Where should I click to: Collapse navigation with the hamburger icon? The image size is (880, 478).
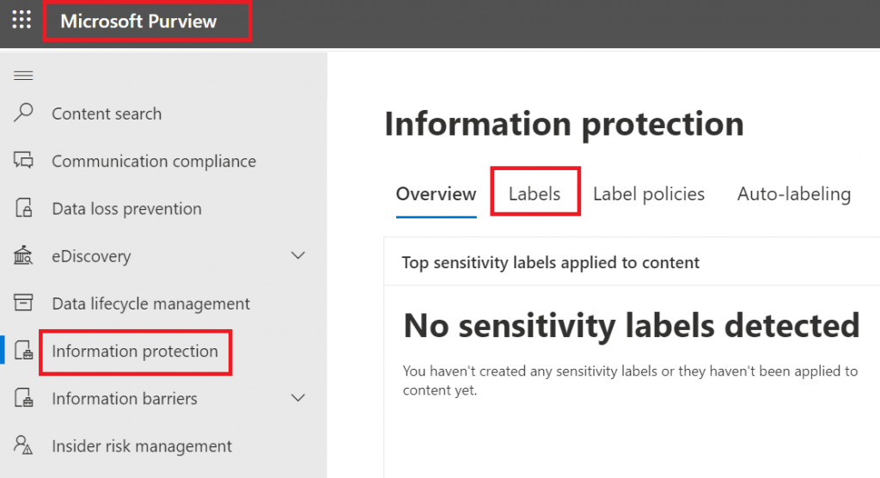(x=23, y=76)
